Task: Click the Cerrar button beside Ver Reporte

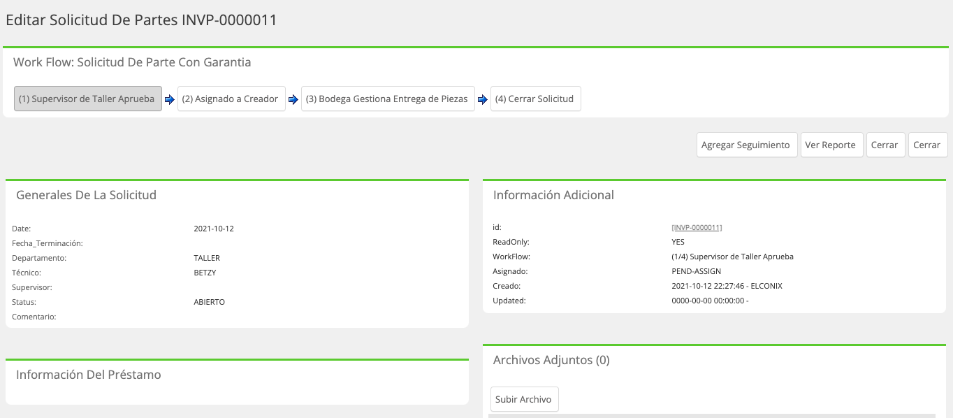Action: (x=885, y=145)
